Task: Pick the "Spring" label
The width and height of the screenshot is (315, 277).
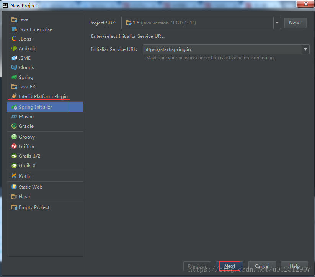Action: coord(26,77)
